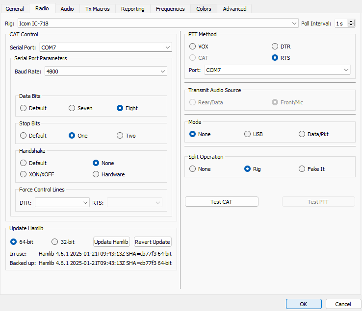
Task: Click the Test CAT button
Action: click(221, 202)
